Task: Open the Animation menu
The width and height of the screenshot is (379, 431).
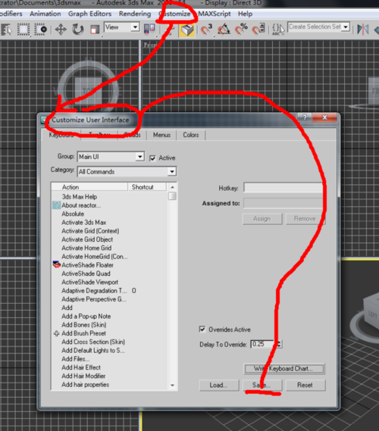Action: 45,14
